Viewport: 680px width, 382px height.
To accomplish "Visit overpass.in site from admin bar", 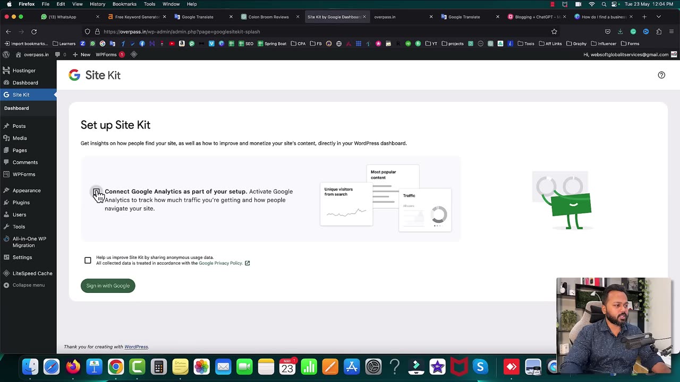I will [32, 55].
